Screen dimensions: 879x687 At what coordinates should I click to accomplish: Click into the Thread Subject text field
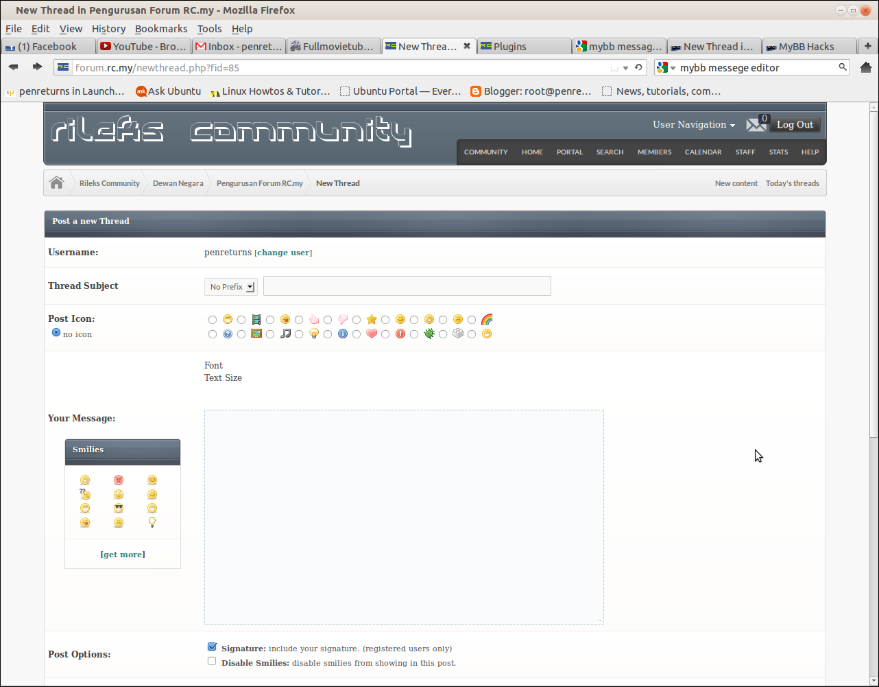(x=407, y=286)
